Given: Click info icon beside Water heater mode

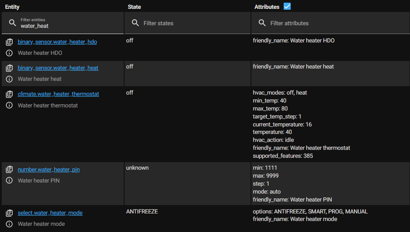Looking at the screenshot, I should (x=9, y=224).
